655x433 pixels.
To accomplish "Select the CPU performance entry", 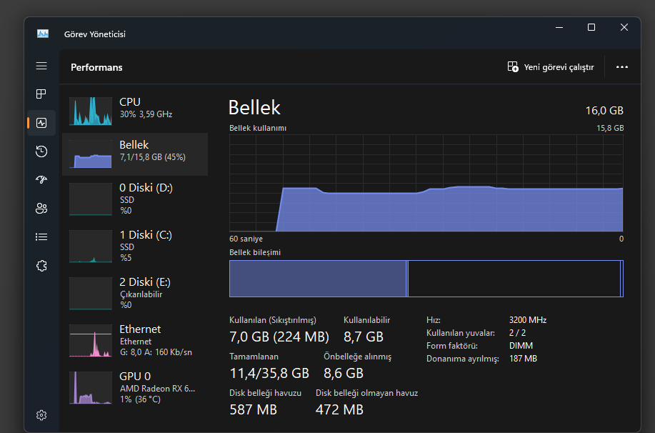I will (135, 111).
